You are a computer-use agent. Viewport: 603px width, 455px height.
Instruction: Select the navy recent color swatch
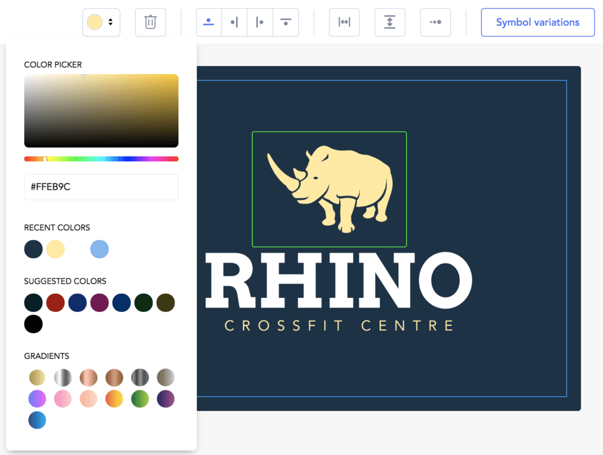point(34,249)
